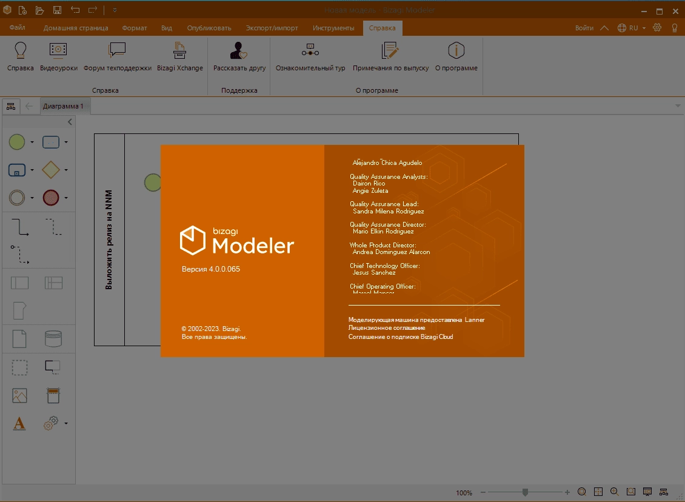Select the red End Event shape

pyautogui.click(x=51, y=198)
